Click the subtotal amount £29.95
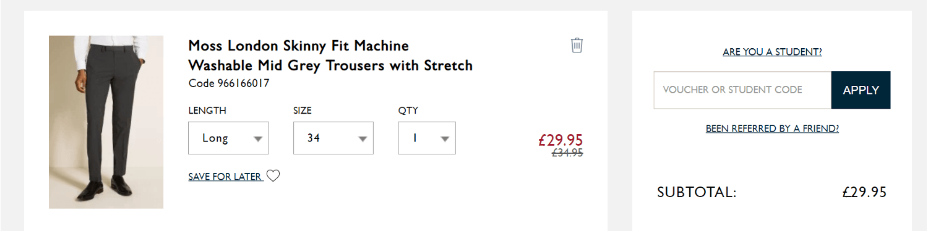 [x=864, y=192]
